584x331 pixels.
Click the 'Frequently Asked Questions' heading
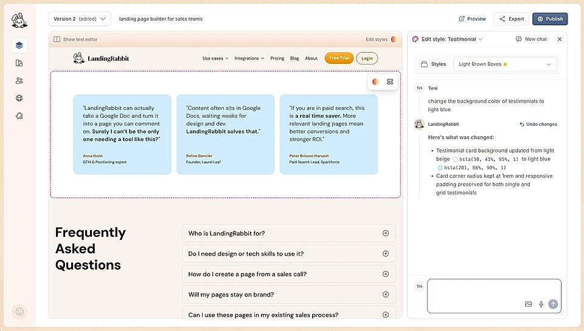[x=91, y=248]
